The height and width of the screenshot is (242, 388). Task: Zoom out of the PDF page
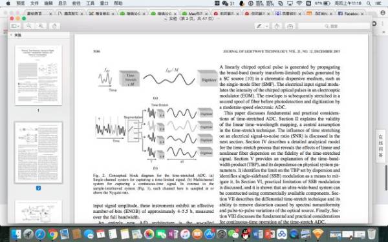(x=29, y=26)
